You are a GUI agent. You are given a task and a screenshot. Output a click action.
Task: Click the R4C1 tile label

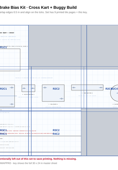click(x=3, y=134)
